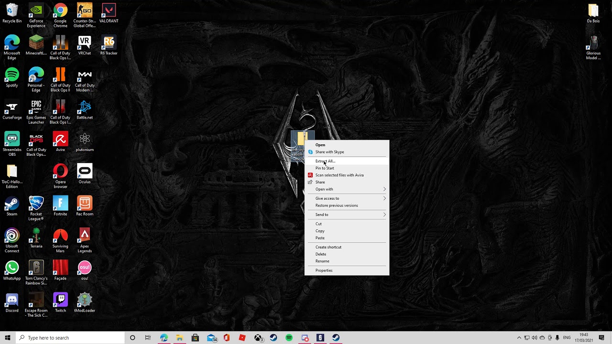Choose Scan selected files with Avira
This screenshot has width=612, height=344.
tap(347, 175)
